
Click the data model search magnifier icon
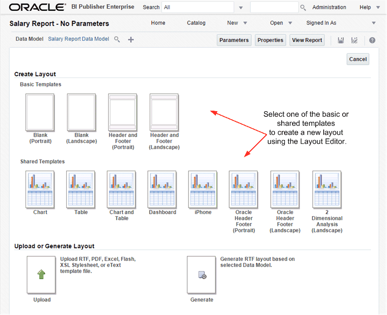pos(117,39)
